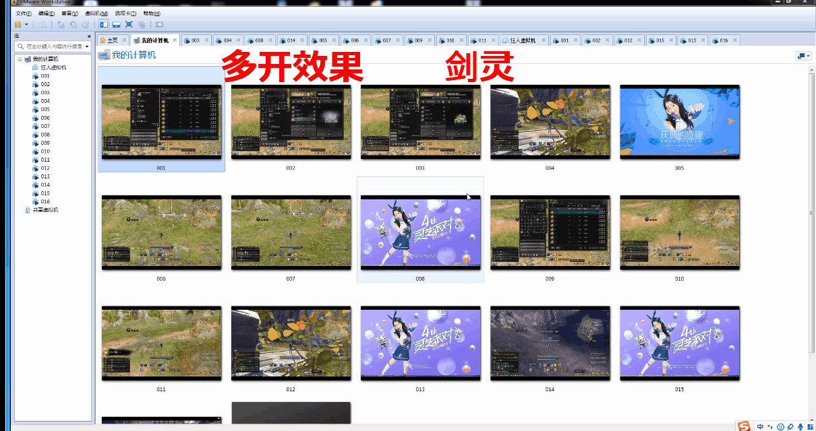Click the Unity mode toolbar icon
The image size is (816, 431).
coord(141,24)
